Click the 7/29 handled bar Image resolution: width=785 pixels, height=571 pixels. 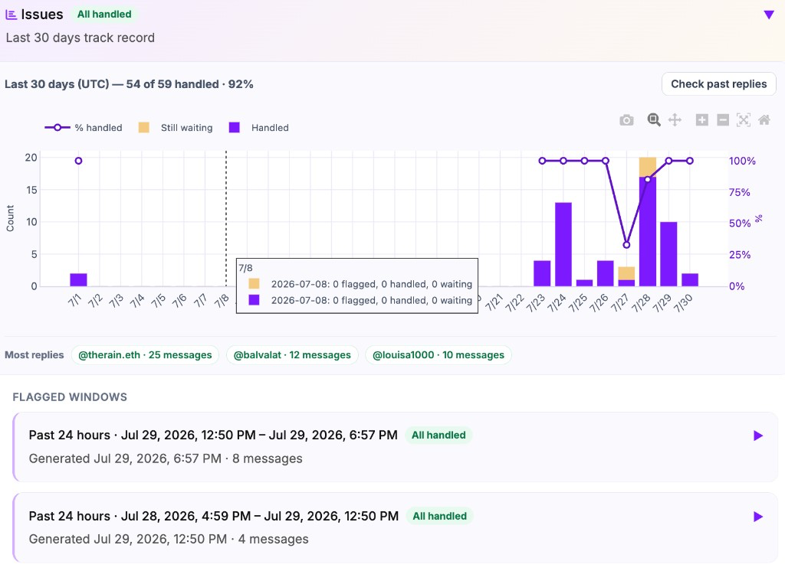[x=668, y=254]
